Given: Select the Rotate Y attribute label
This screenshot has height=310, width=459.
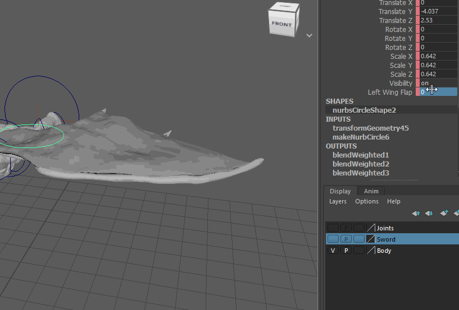Looking at the screenshot, I should 398,39.
